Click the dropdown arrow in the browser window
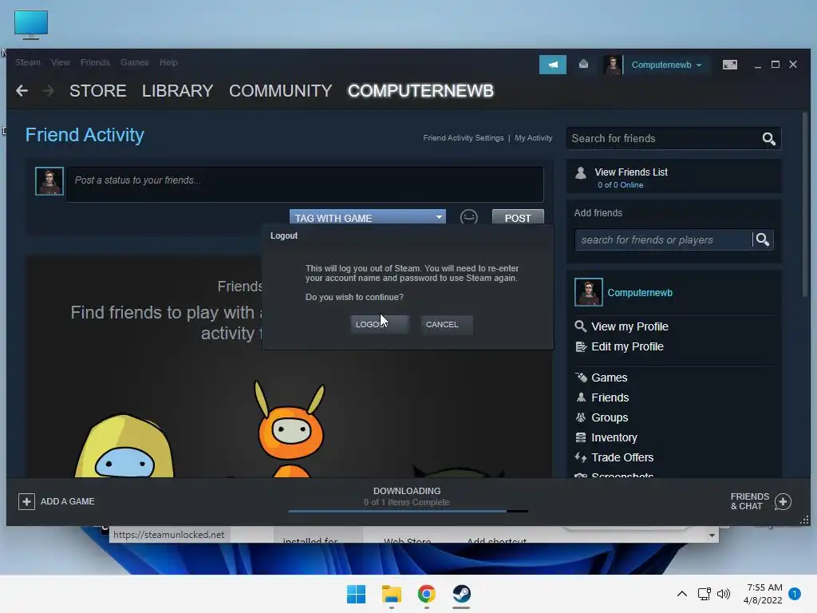 (x=712, y=536)
